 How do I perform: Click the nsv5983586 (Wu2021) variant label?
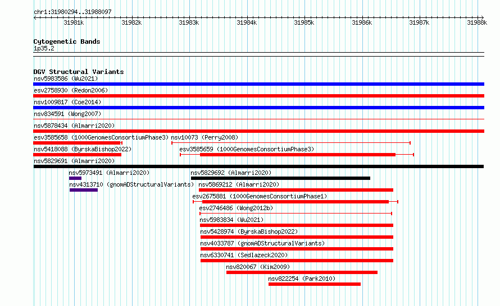pyautogui.click(x=66, y=78)
